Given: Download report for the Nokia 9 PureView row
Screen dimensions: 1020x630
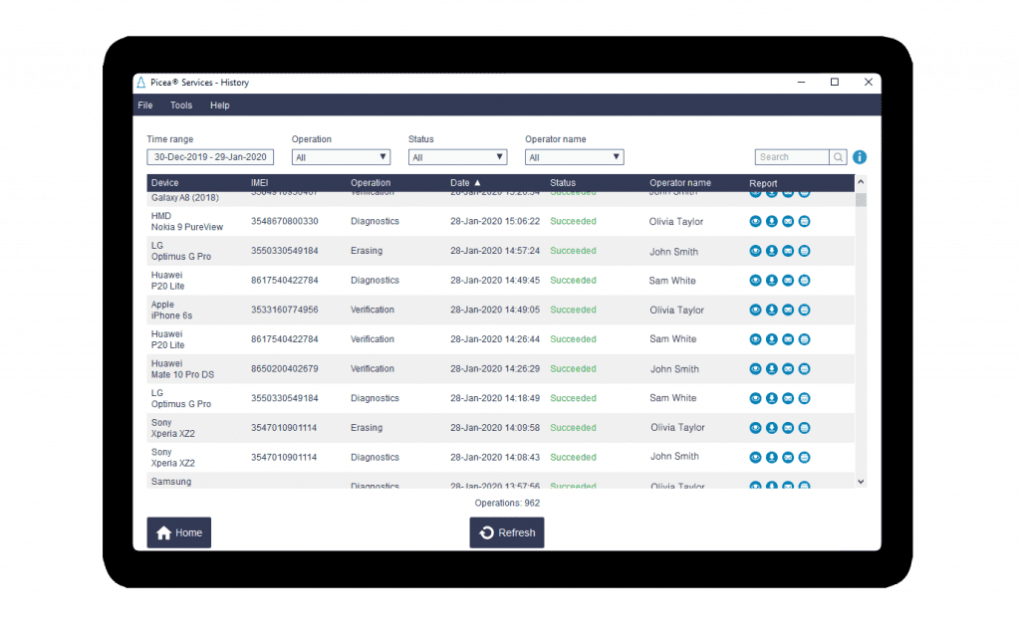Looking at the screenshot, I should [x=772, y=222].
